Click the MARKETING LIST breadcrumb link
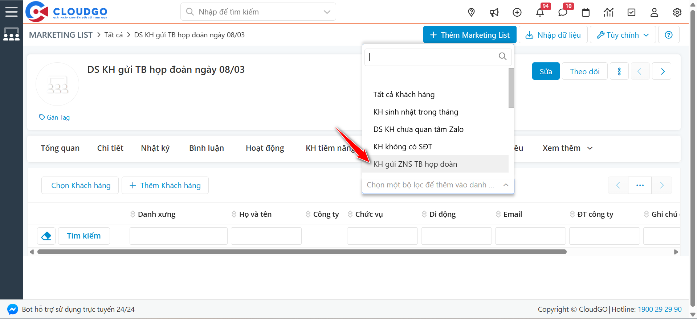The image size is (697, 319). (x=61, y=35)
